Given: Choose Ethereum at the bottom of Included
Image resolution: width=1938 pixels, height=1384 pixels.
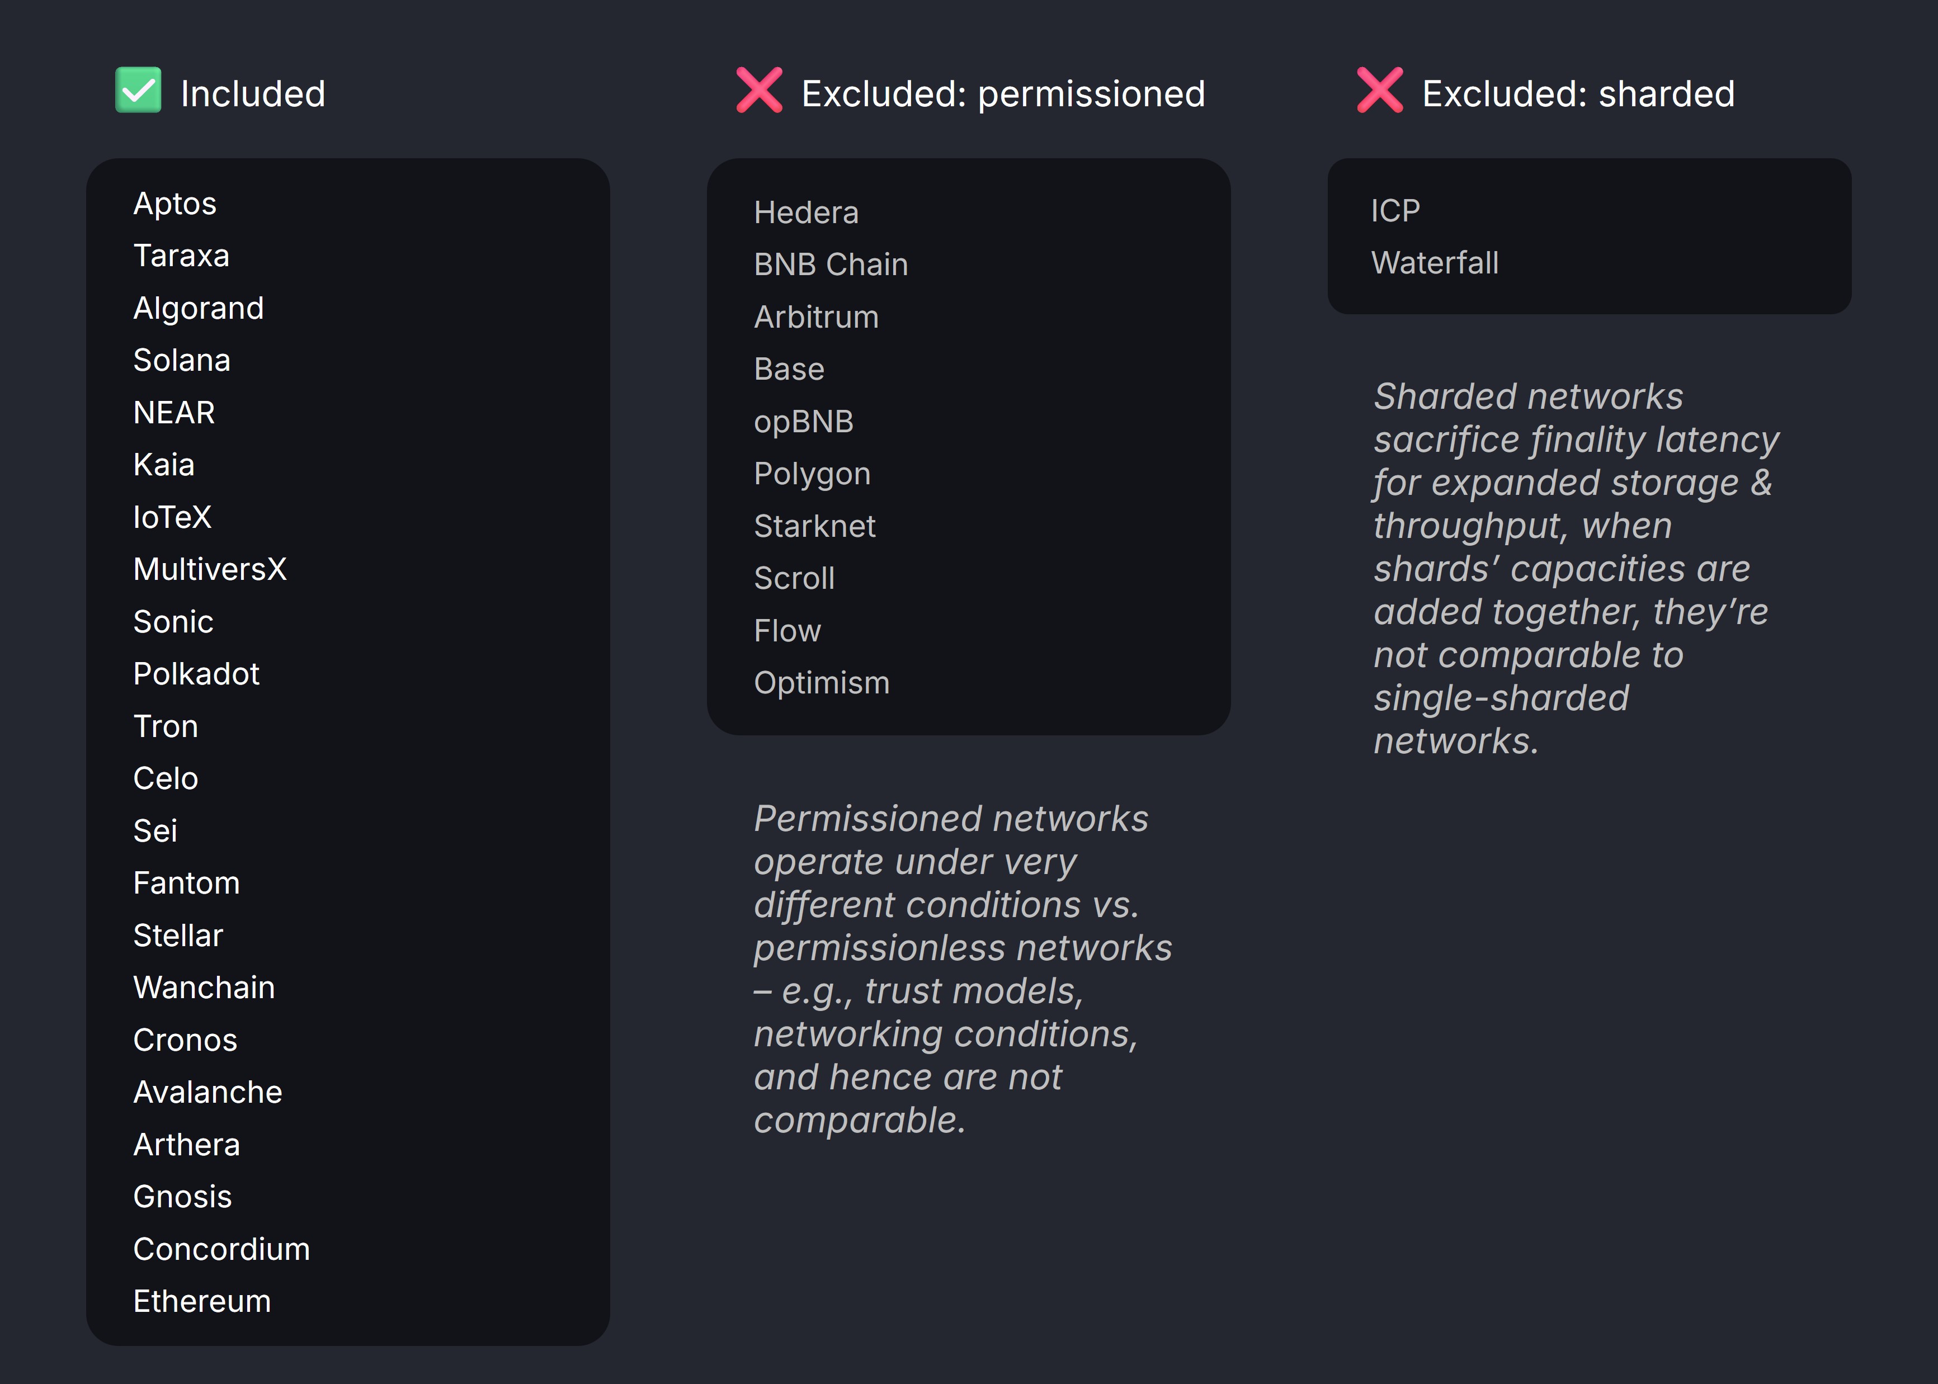Looking at the screenshot, I should (x=202, y=1301).
